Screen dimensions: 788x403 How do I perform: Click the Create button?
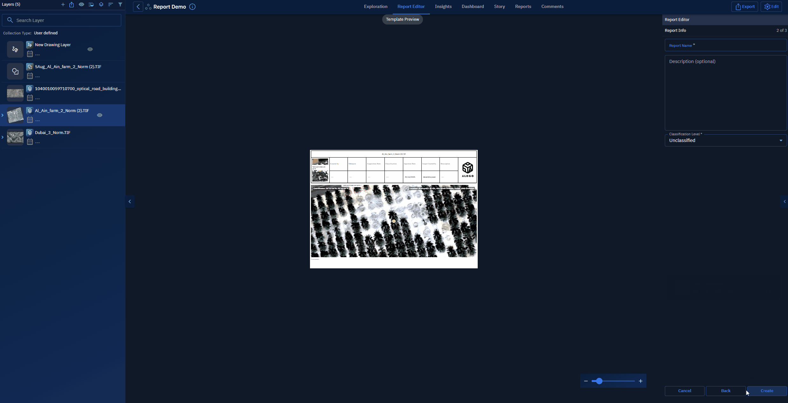point(767,391)
